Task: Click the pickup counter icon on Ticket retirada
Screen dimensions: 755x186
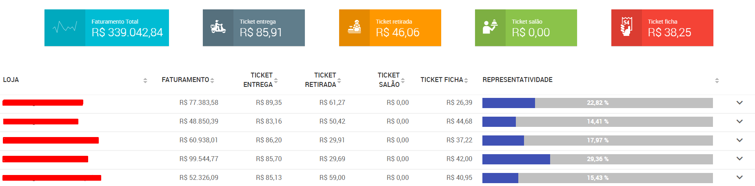Action: [x=354, y=27]
